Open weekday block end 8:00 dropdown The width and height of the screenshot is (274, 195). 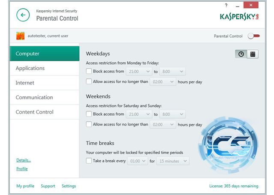point(173,71)
